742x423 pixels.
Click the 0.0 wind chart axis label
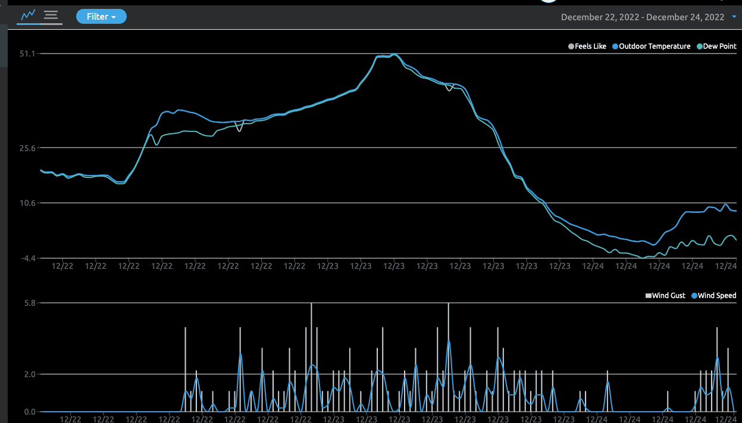point(30,412)
